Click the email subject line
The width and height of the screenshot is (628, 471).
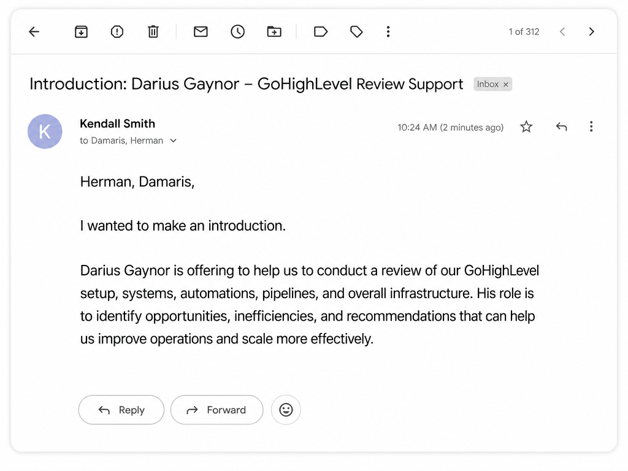pos(247,84)
